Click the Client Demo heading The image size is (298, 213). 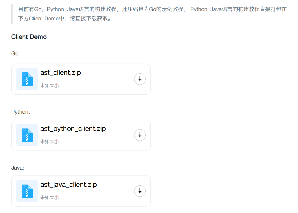(29, 37)
